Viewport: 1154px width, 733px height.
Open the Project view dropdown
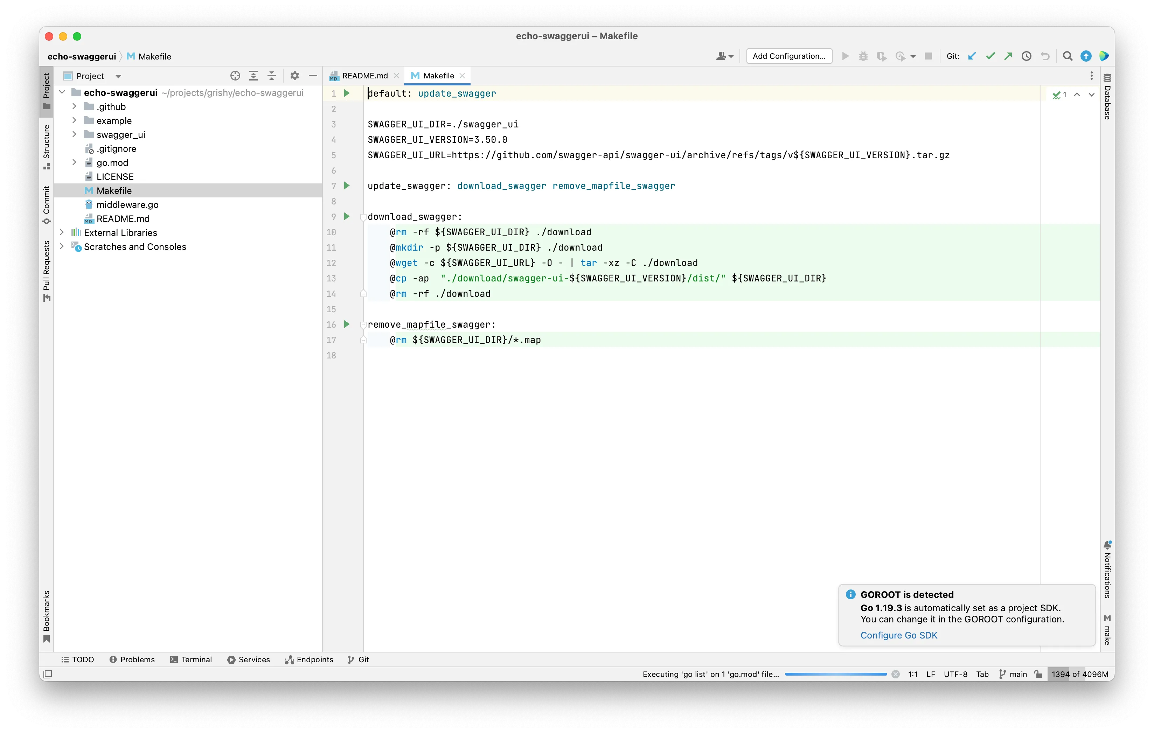(118, 76)
